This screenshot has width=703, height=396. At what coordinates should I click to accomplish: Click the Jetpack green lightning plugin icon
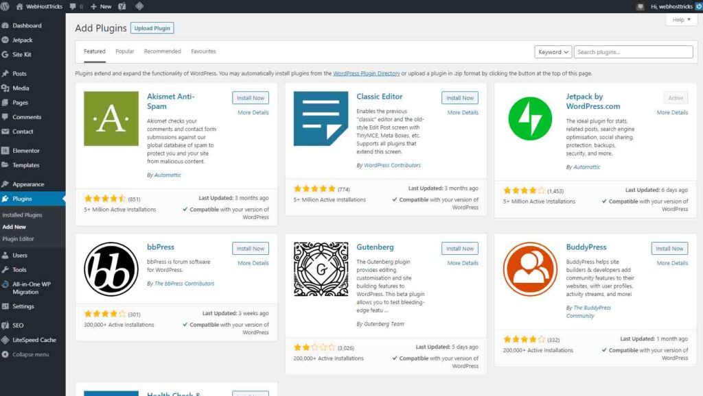(530, 119)
